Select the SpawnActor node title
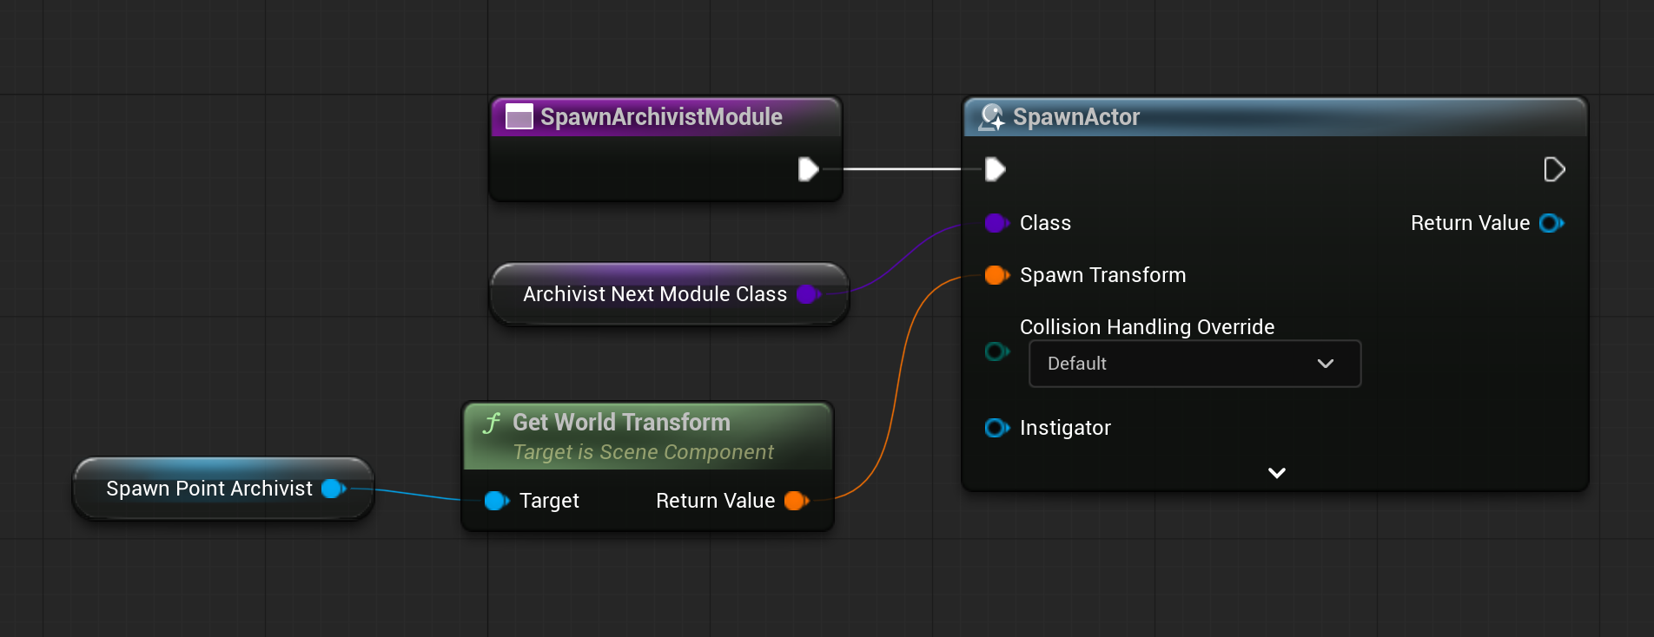This screenshot has width=1654, height=637. pos(1075,117)
